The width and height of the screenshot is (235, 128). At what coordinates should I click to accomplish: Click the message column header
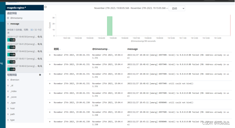click(x=132, y=49)
